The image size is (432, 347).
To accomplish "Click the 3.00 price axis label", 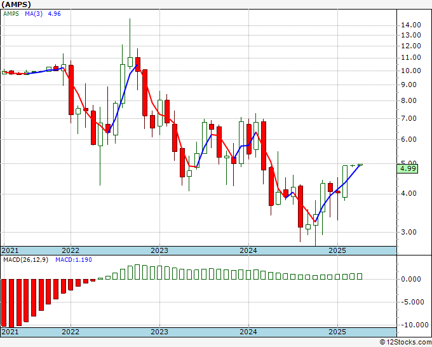I will (408, 233).
